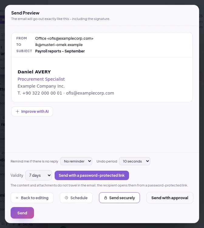Click the Procurement Specialist title in signature
204x228 pixels.
click(x=41, y=79)
